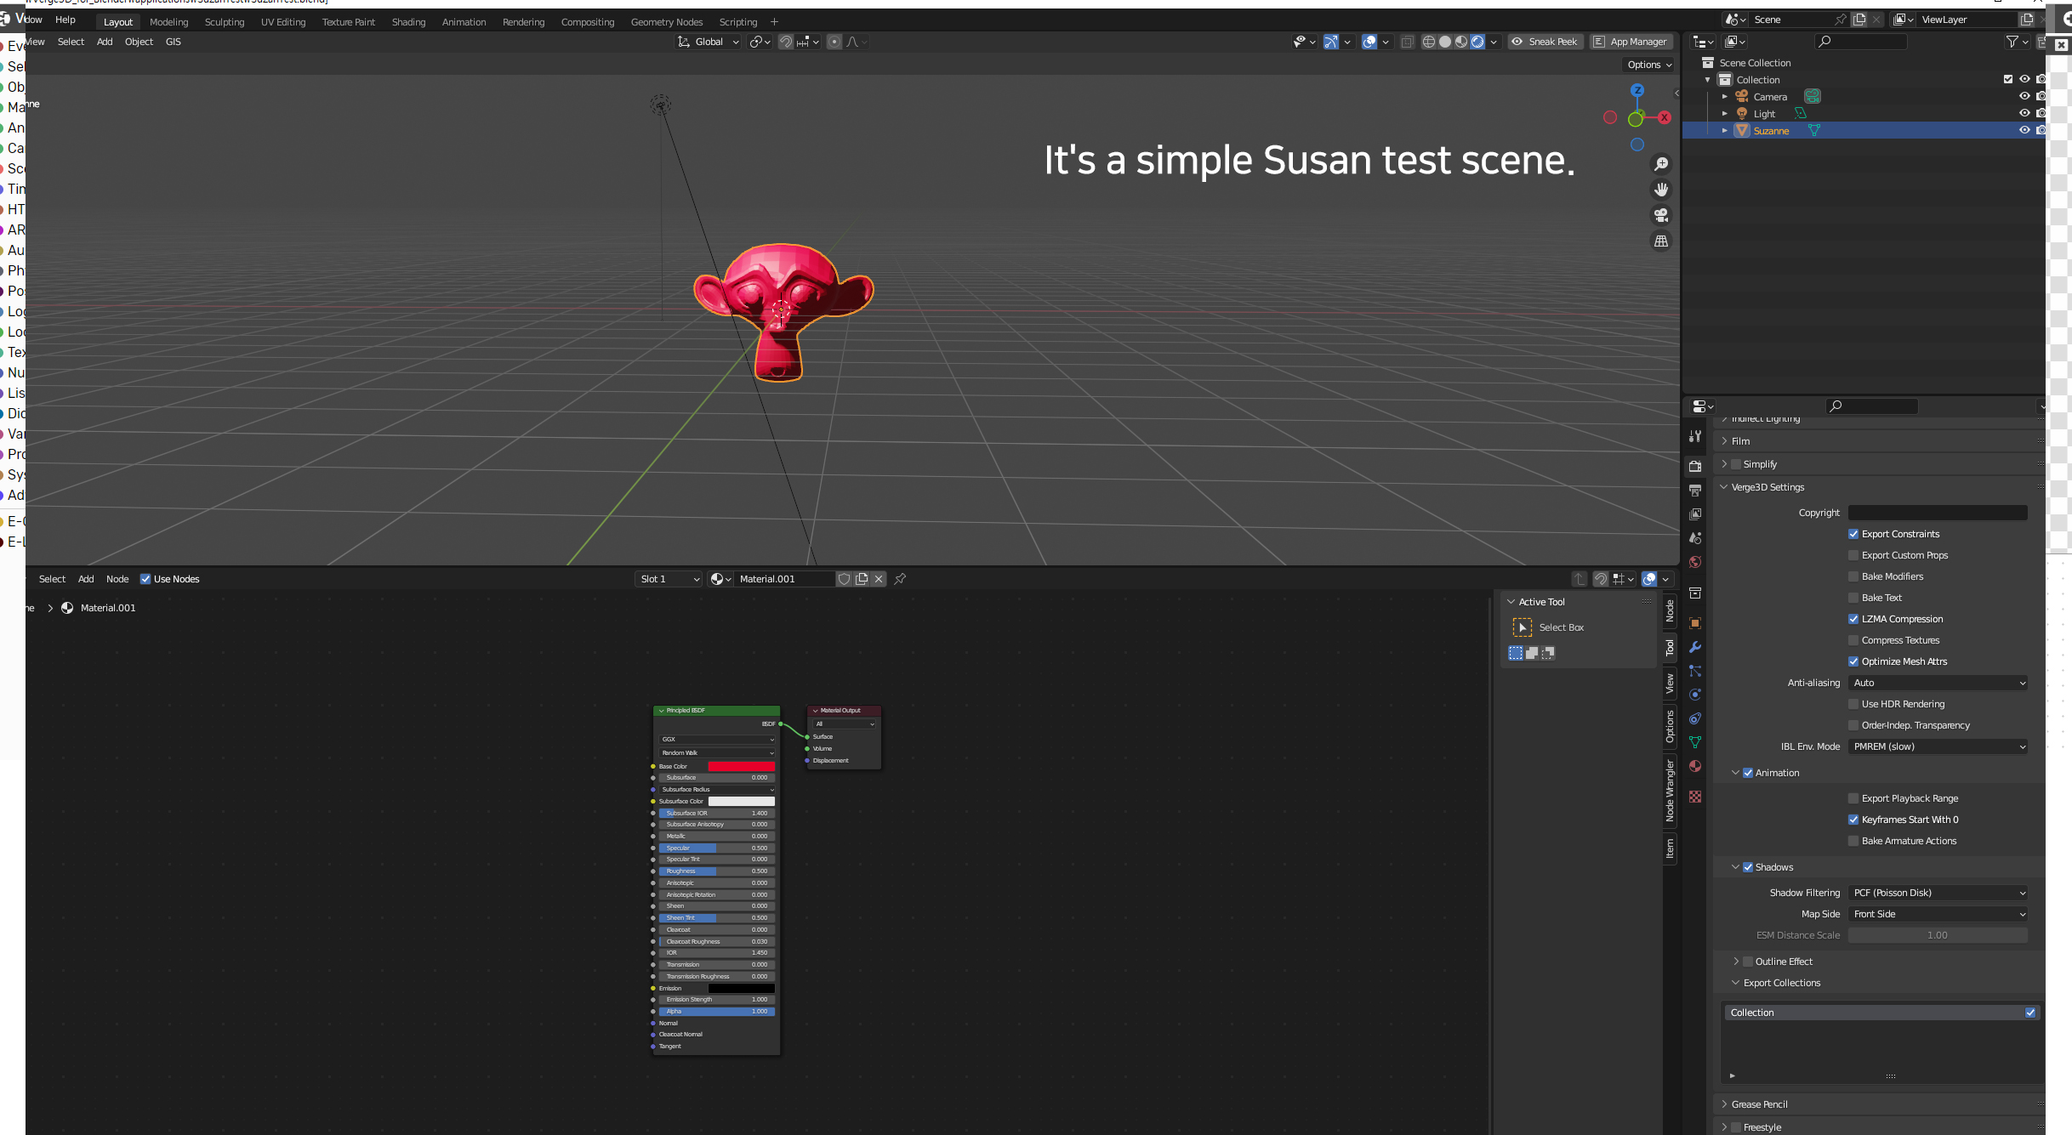The width and height of the screenshot is (2072, 1135).
Task: Select rendered viewport shading
Action: coord(1477,42)
